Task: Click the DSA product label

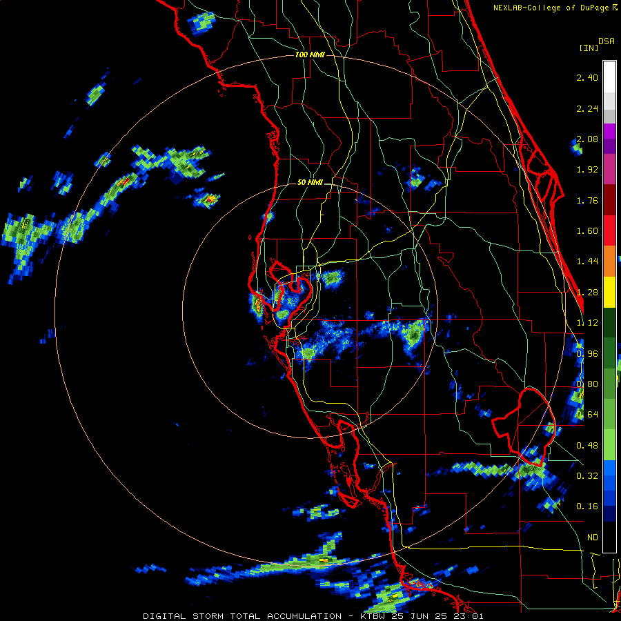Action: click(x=607, y=41)
